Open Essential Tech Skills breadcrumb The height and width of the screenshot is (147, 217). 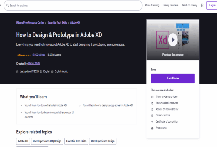tap(57, 23)
